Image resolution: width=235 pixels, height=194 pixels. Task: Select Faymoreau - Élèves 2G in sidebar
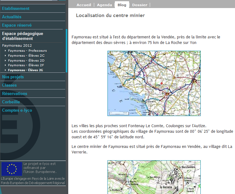26,70
